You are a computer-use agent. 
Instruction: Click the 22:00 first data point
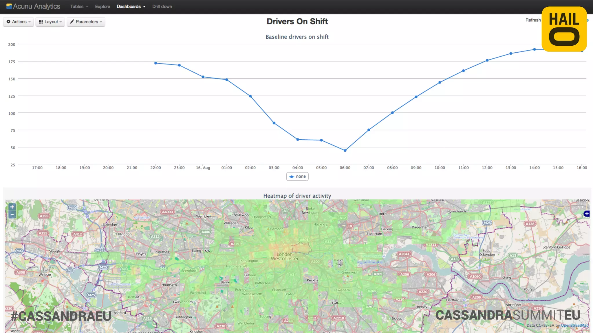point(156,63)
